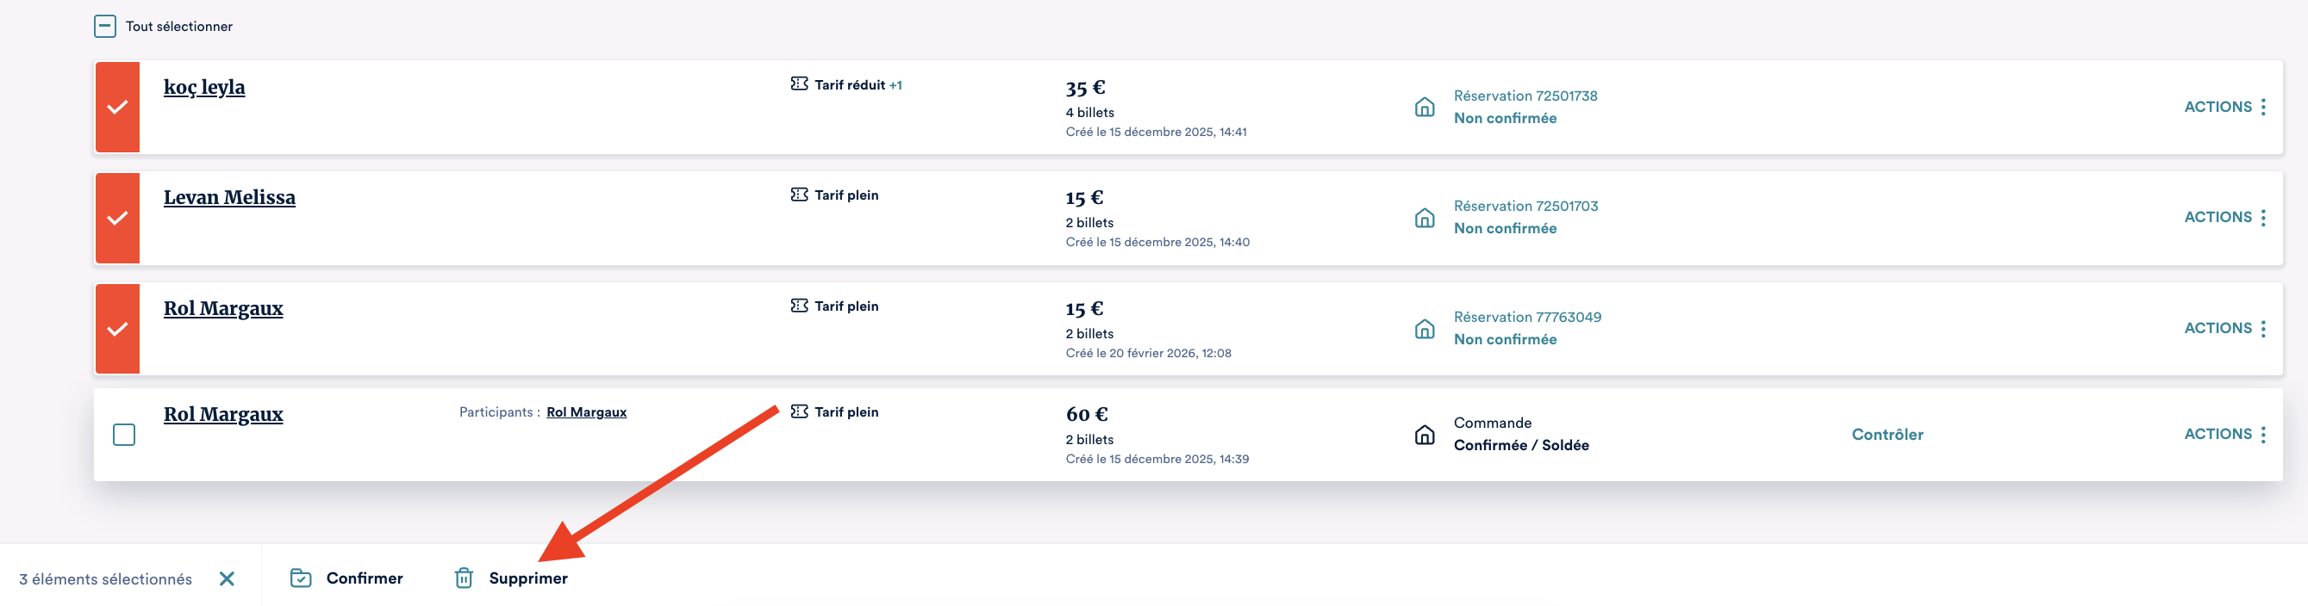
Task: Click the house icon beside Réservation 72501738
Action: point(1424,108)
